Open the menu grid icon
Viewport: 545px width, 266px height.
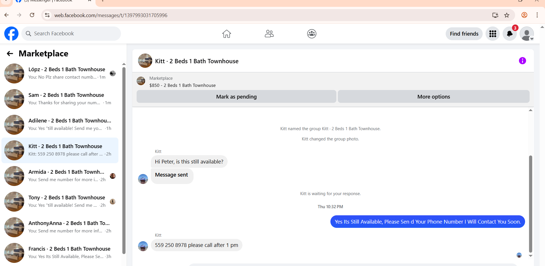[x=493, y=34]
